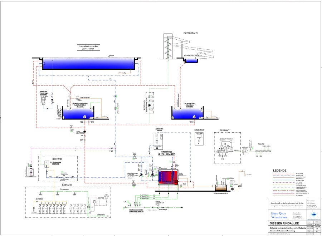
Task: Click the Landebecken landing pool symbol
Action: [x=191, y=61]
